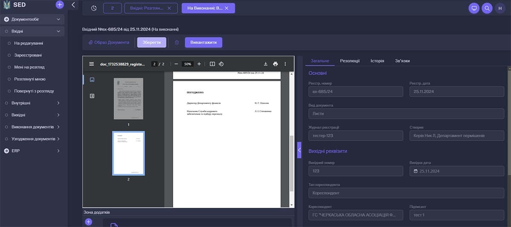Collapse Документообіг section chevron
Screen dimensions: 511x227
click(58, 19)
